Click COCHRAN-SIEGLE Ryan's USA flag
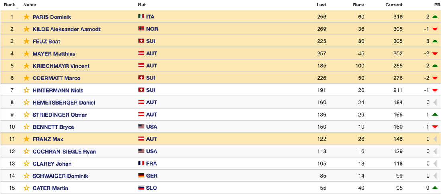Image resolution: width=441 pixels, height=194 pixels. coord(141,151)
